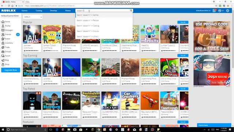This screenshot has width=234, height=132.
Task: Open Develop in the top navigation
Action: pos(53,11)
